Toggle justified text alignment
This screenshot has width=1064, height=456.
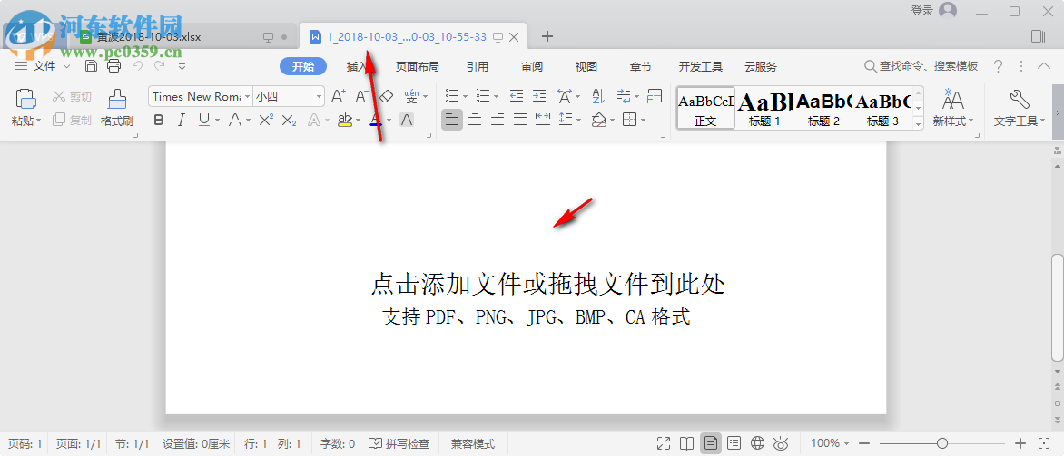coord(520,120)
